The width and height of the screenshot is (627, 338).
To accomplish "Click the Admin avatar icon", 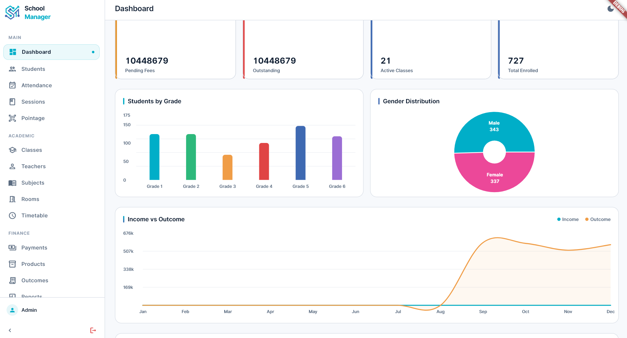I will [12, 310].
